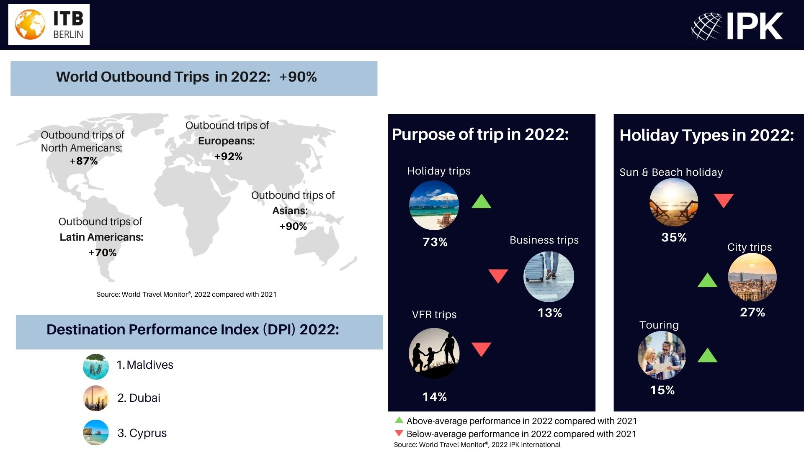Click the City trips skyline image

(x=752, y=277)
